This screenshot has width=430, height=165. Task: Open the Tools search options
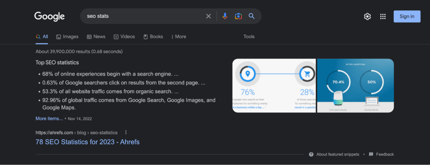pos(249,37)
